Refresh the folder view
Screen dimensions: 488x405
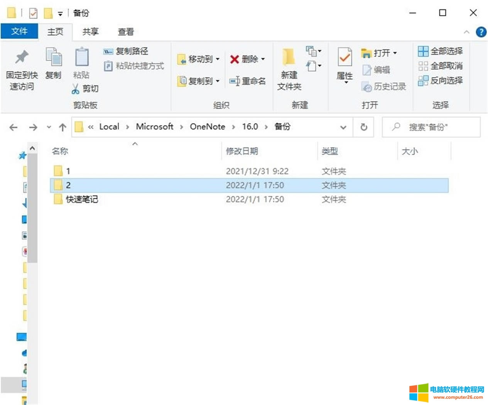(363, 127)
